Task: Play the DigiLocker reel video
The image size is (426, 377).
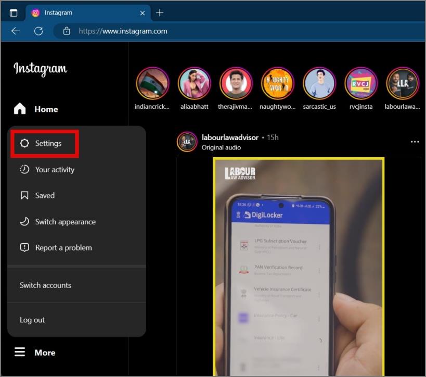Action: click(x=299, y=267)
